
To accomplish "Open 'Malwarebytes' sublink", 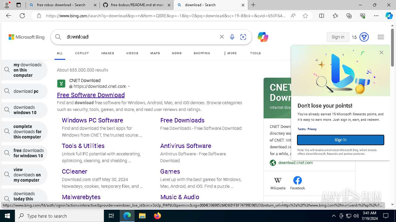I will (x=81, y=197).
